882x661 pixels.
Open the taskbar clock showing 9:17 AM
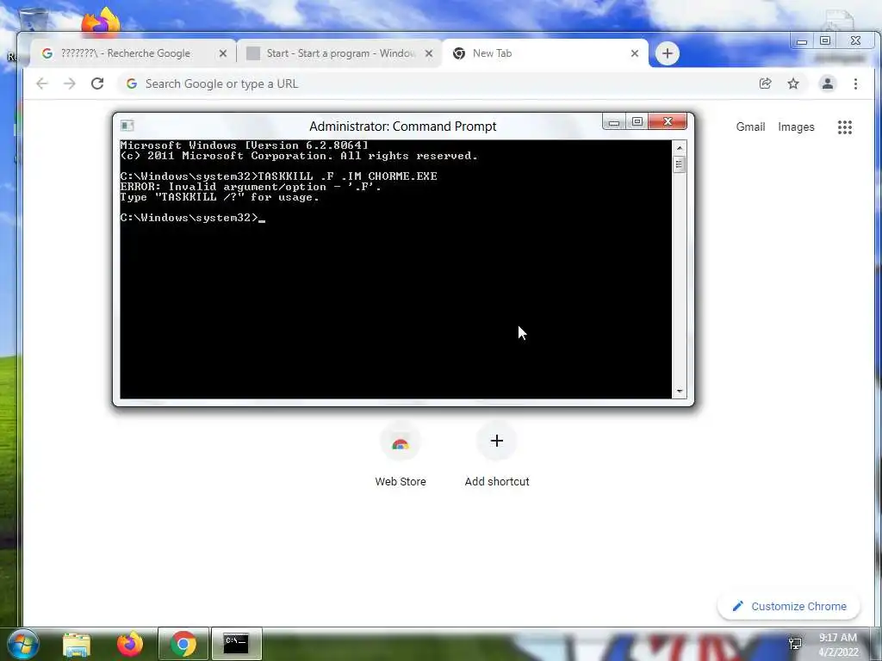tap(838, 645)
